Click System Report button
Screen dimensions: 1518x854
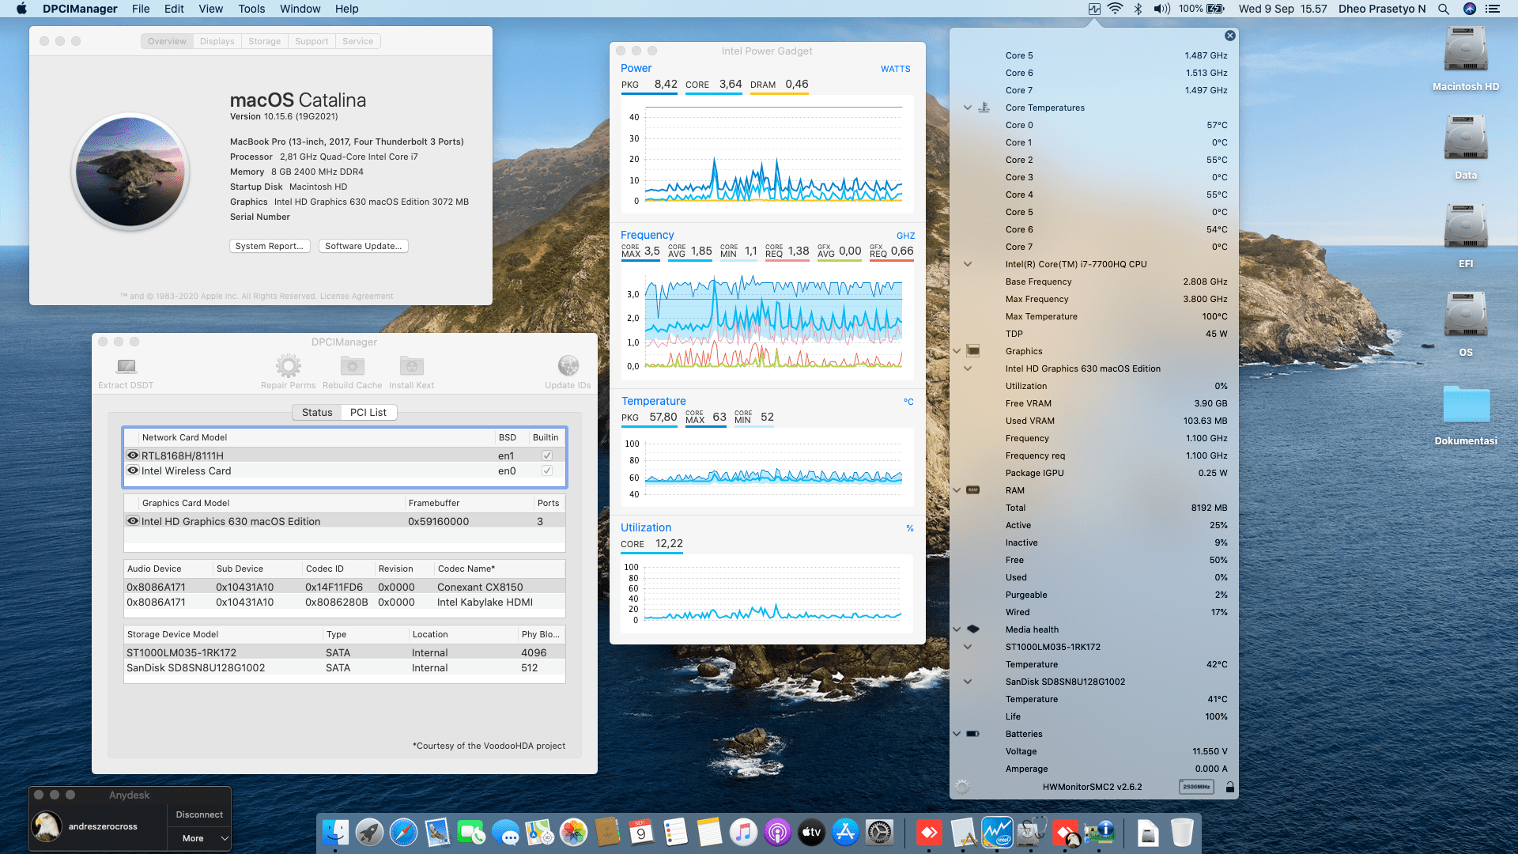point(270,246)
